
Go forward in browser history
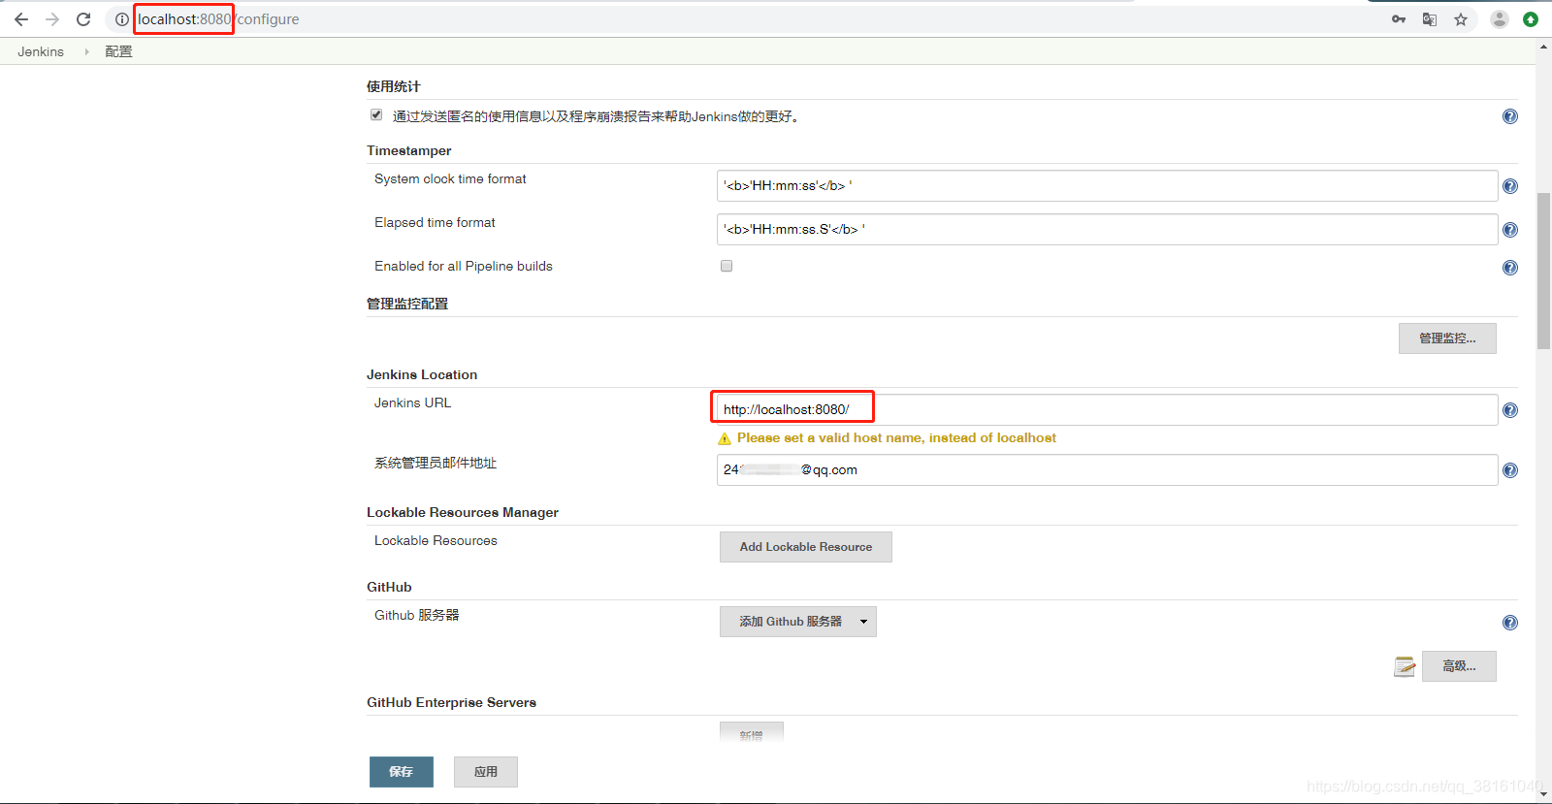(x=52, y=19)
